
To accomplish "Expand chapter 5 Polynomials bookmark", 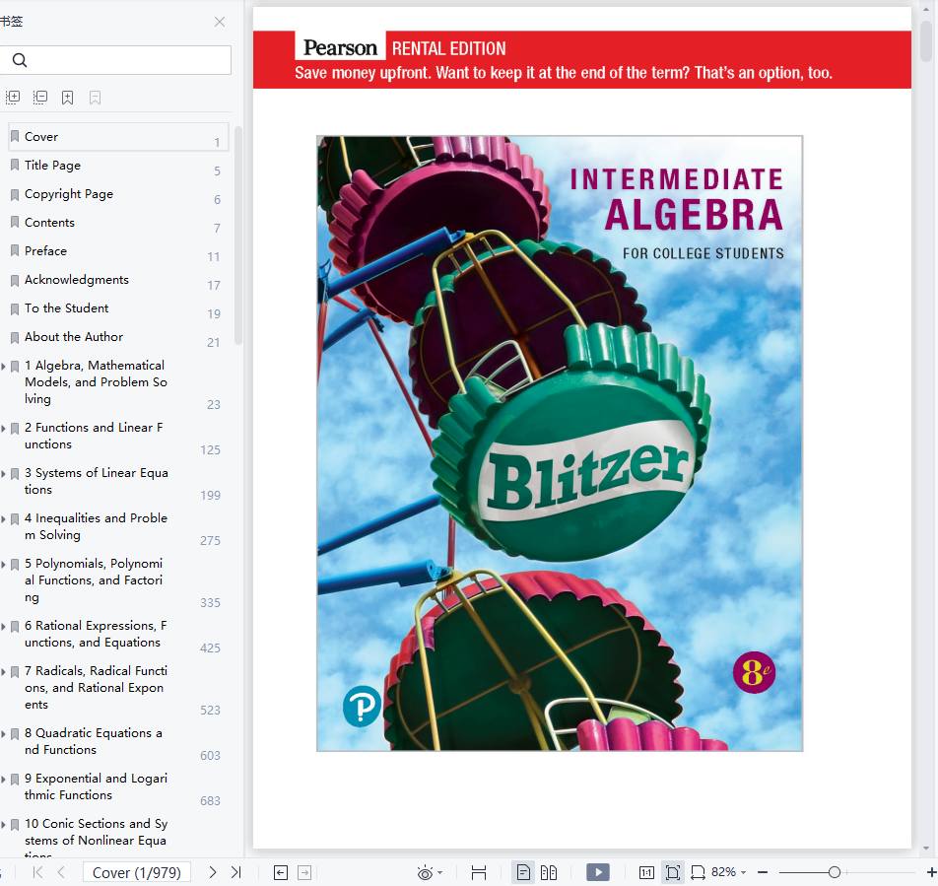I will point(4,564).
